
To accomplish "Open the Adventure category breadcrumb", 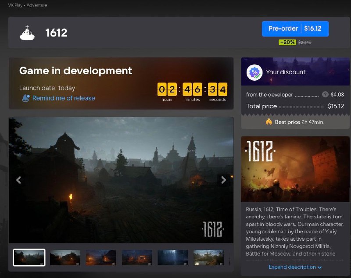I will tap(37, 5).
